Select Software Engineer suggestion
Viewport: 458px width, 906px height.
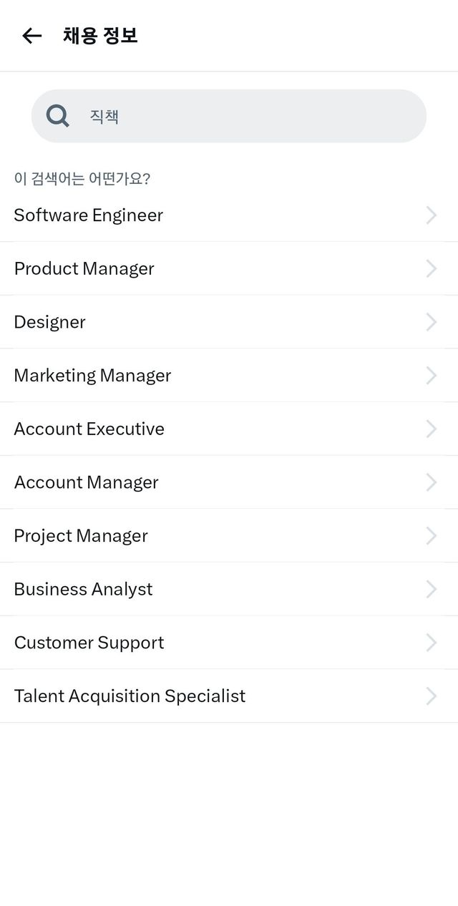coord(89,215)
